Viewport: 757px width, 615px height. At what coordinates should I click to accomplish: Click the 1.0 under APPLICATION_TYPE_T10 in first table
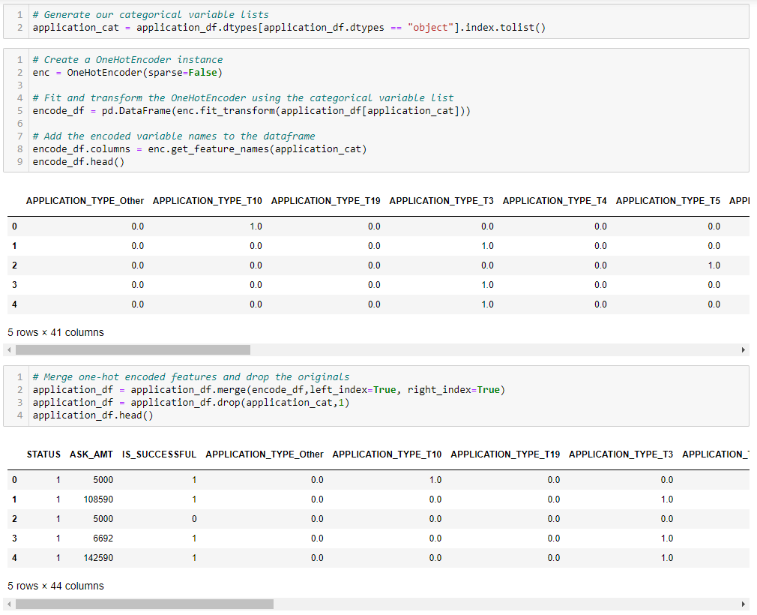point(256,226)
